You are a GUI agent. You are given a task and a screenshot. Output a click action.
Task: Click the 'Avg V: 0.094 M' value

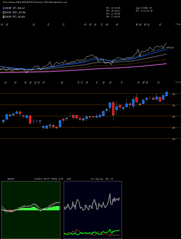[x=144, y=8]
